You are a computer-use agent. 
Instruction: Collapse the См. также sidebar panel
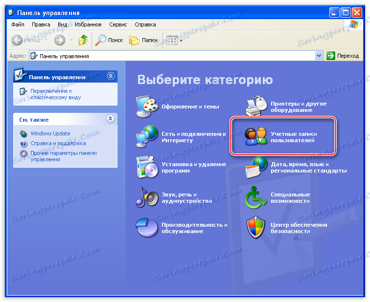coord(111,118)
